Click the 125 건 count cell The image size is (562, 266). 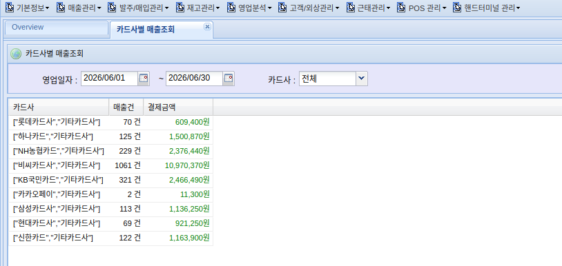(x=126, y=137)
